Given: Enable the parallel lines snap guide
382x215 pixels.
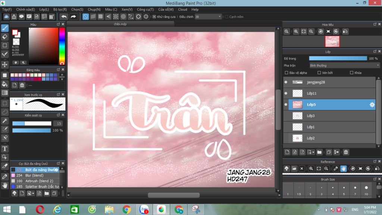Looking at the screenshot, I should pos(93,16).
